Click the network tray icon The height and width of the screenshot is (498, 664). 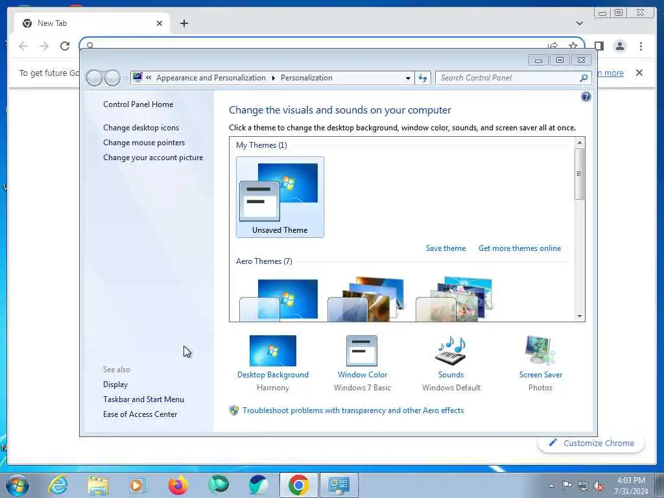(x=583, y=486)
